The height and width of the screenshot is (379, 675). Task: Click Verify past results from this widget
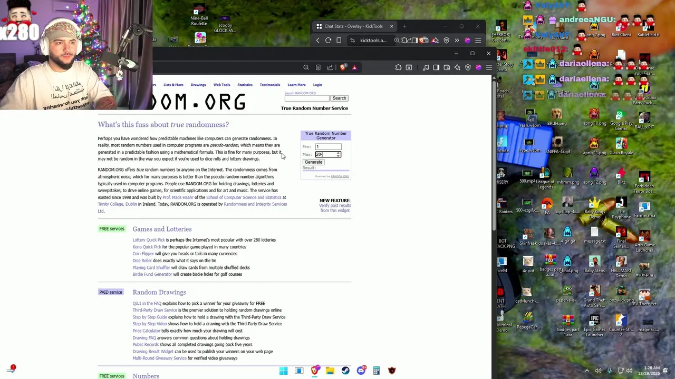coord(335,208)
